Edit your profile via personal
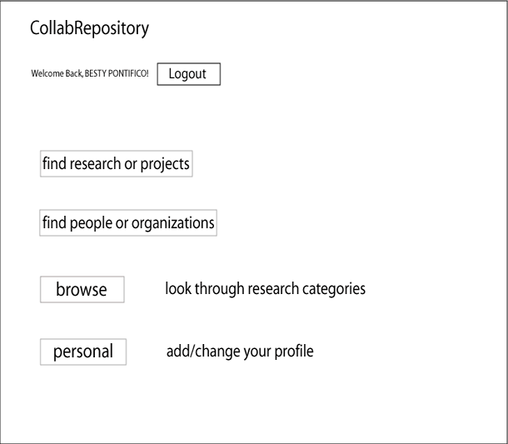The image size is (508, 444). 83,352
